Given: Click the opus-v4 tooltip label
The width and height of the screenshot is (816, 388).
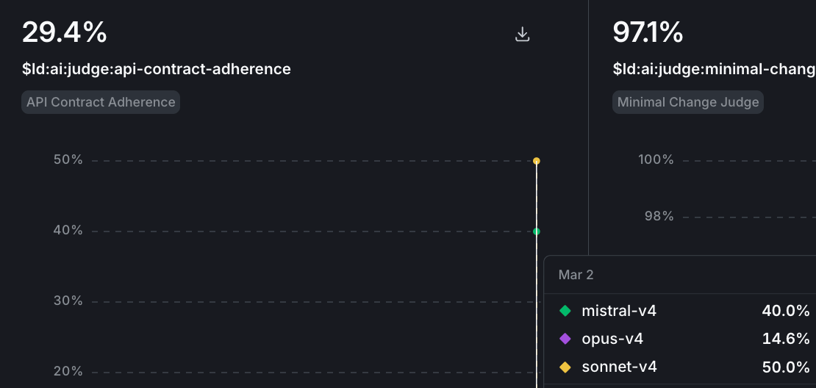Looking at the screenshot, I should (612, 339).
